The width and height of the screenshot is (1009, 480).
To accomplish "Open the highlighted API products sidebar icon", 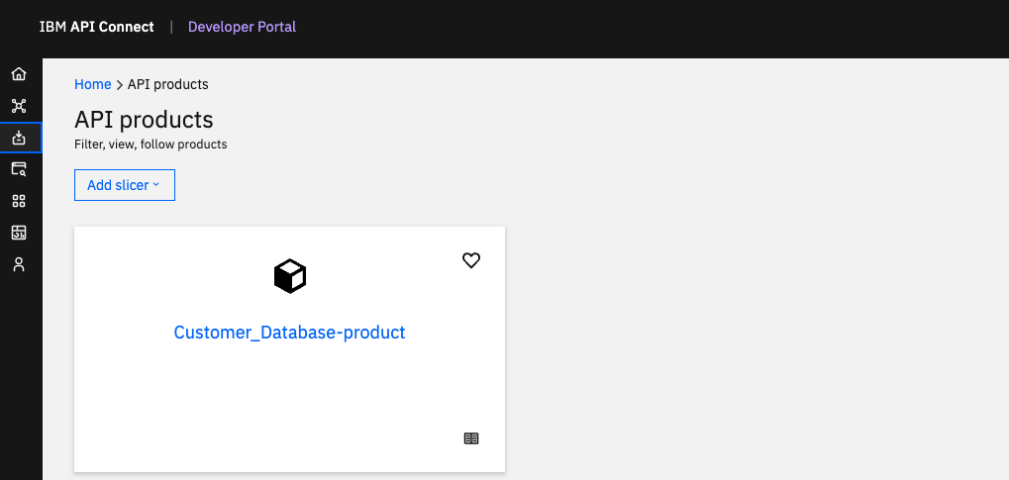I will pos(19,137).
